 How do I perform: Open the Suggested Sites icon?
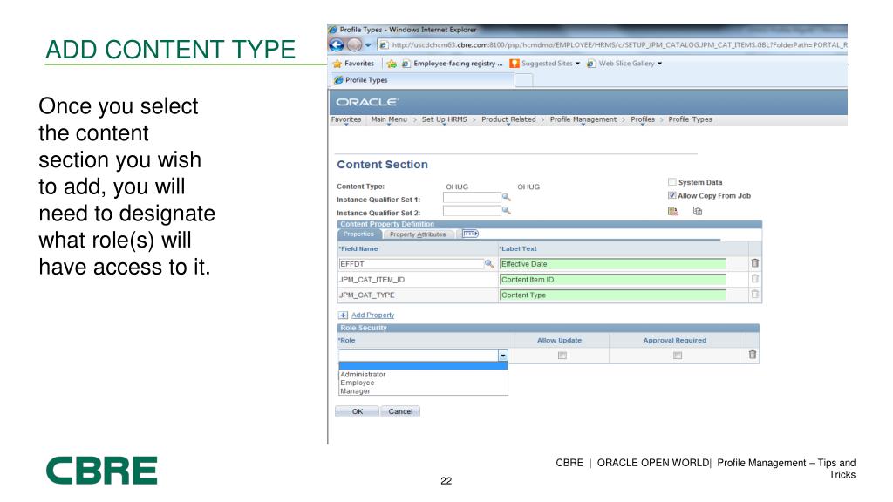[515, 64]
